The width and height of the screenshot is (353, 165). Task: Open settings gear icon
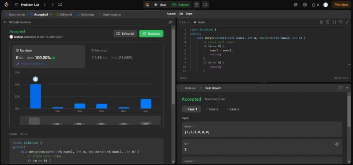(x=305, y=5)
